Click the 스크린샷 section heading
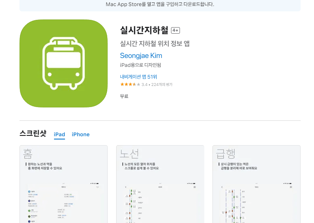The width and height of the screenshot is (314, 223). (33, 133)
